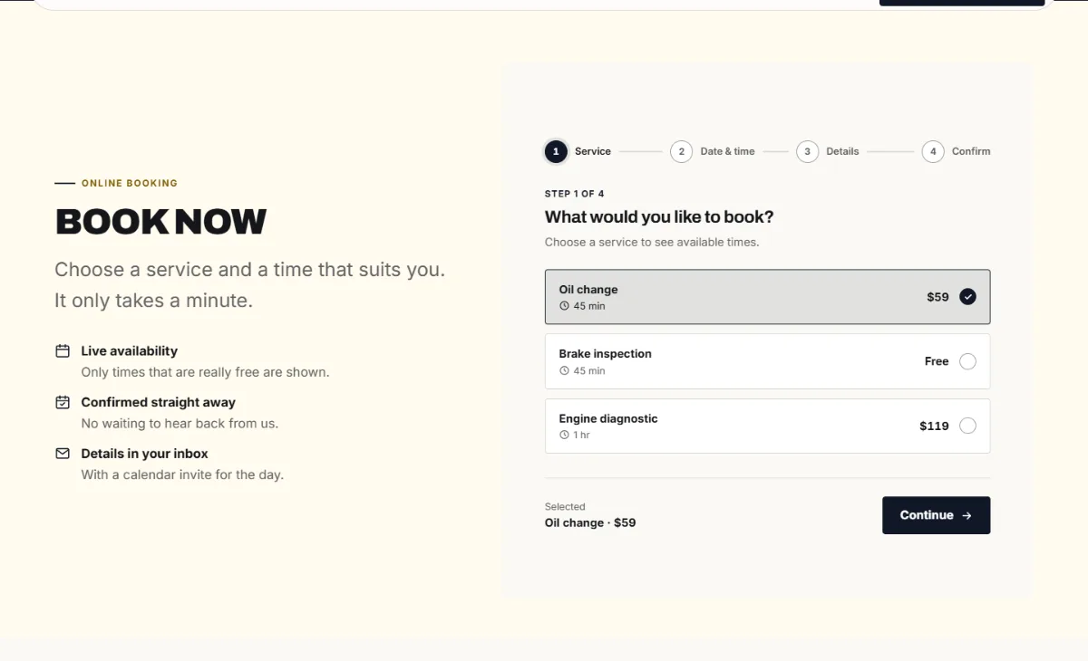Click 'With a calendar invite for the day.'
Screen dimensions: 1088x661
[182, 474]
